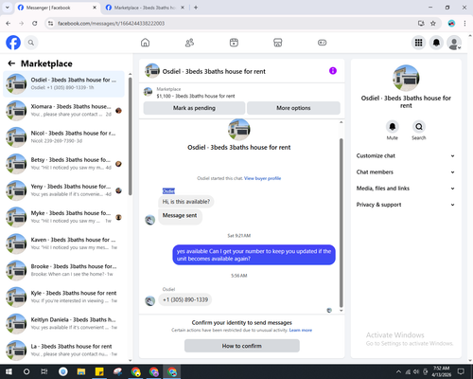Click the phone number message +1 (305) 890-1339
Screen dimensions: 473x379
pos(185,299)
